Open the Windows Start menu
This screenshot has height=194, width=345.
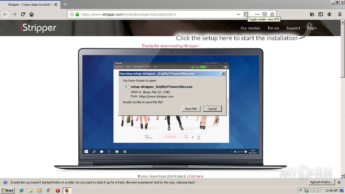point(7,190)
